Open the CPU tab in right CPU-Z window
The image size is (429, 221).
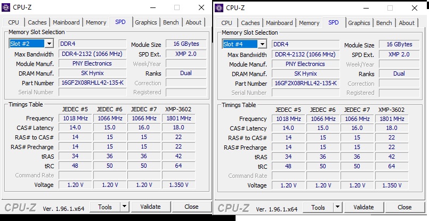tap(227, 23)
